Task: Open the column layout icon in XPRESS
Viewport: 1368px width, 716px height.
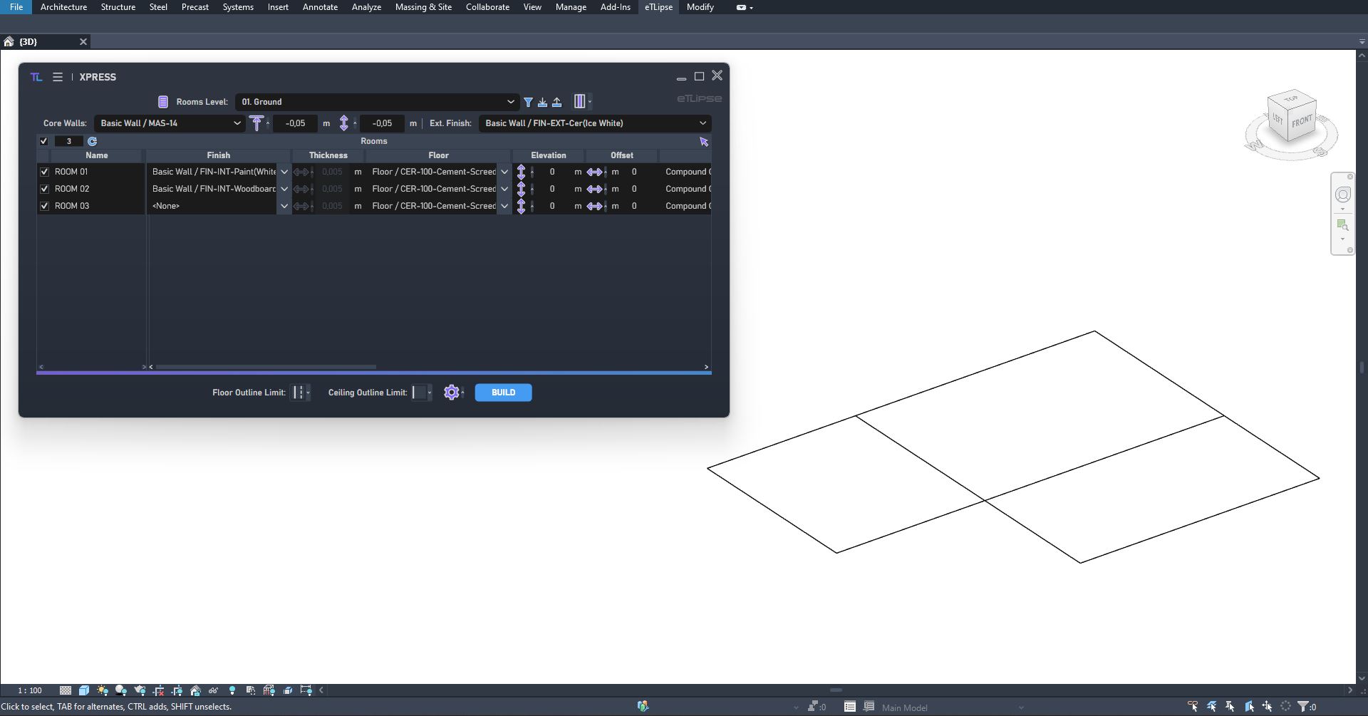Action: tap(580, 101)
